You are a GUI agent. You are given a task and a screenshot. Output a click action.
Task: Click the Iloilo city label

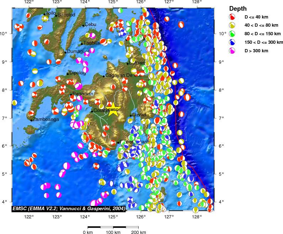tap(51, 13)
